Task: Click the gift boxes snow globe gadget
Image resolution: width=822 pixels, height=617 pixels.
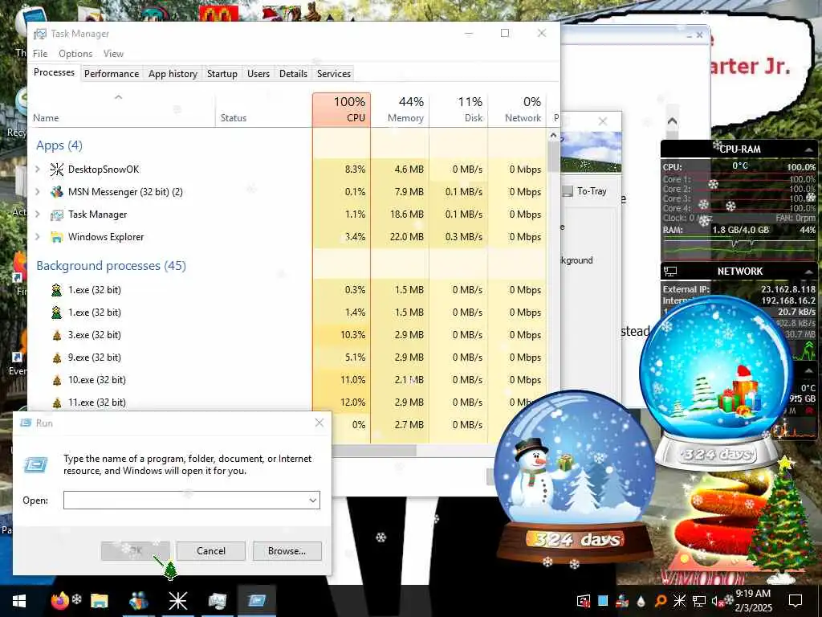Action: (717, 382)
